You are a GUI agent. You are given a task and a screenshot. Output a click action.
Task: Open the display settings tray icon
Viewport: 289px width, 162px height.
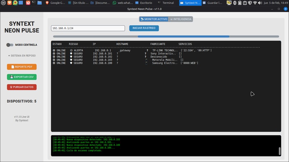coord(229,3)
